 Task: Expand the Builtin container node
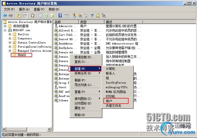[10, 34]
